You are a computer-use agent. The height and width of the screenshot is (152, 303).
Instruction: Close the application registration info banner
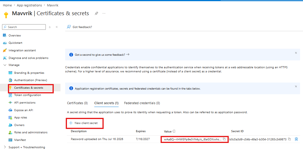pos(296,86)
